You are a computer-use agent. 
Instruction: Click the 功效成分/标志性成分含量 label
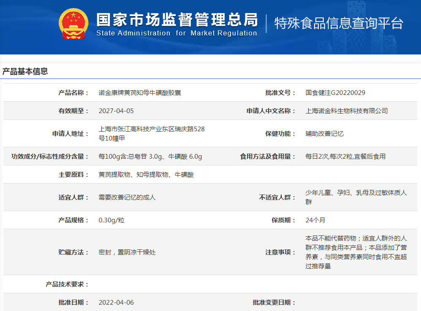50,157
